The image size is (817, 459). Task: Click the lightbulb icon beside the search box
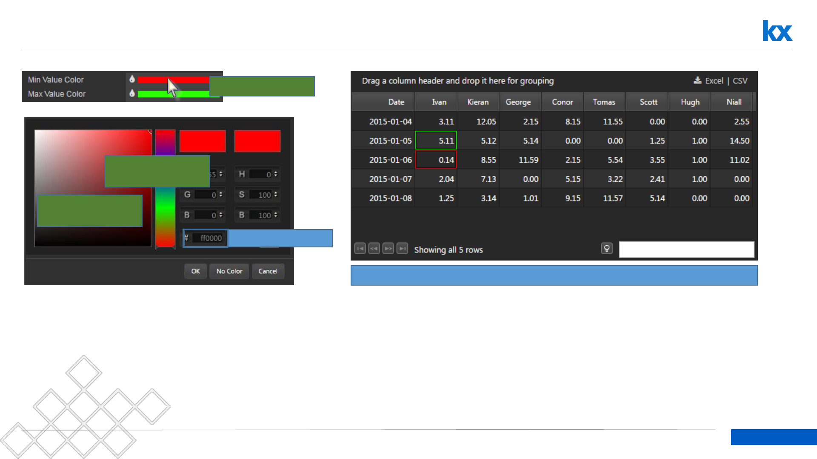[x=607, y=249]
